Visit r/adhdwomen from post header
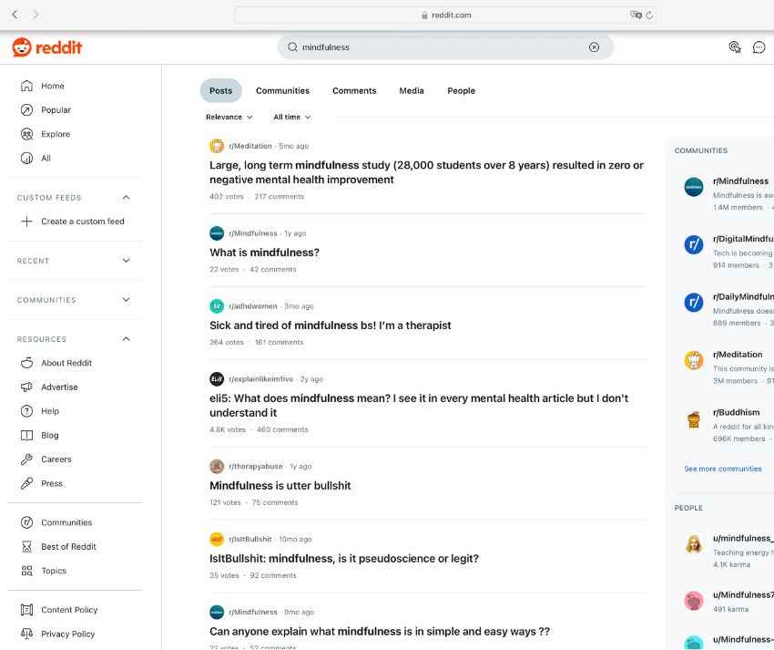Image resolution: width=774 pixels, height=650 pixels. tap(253, 306)
